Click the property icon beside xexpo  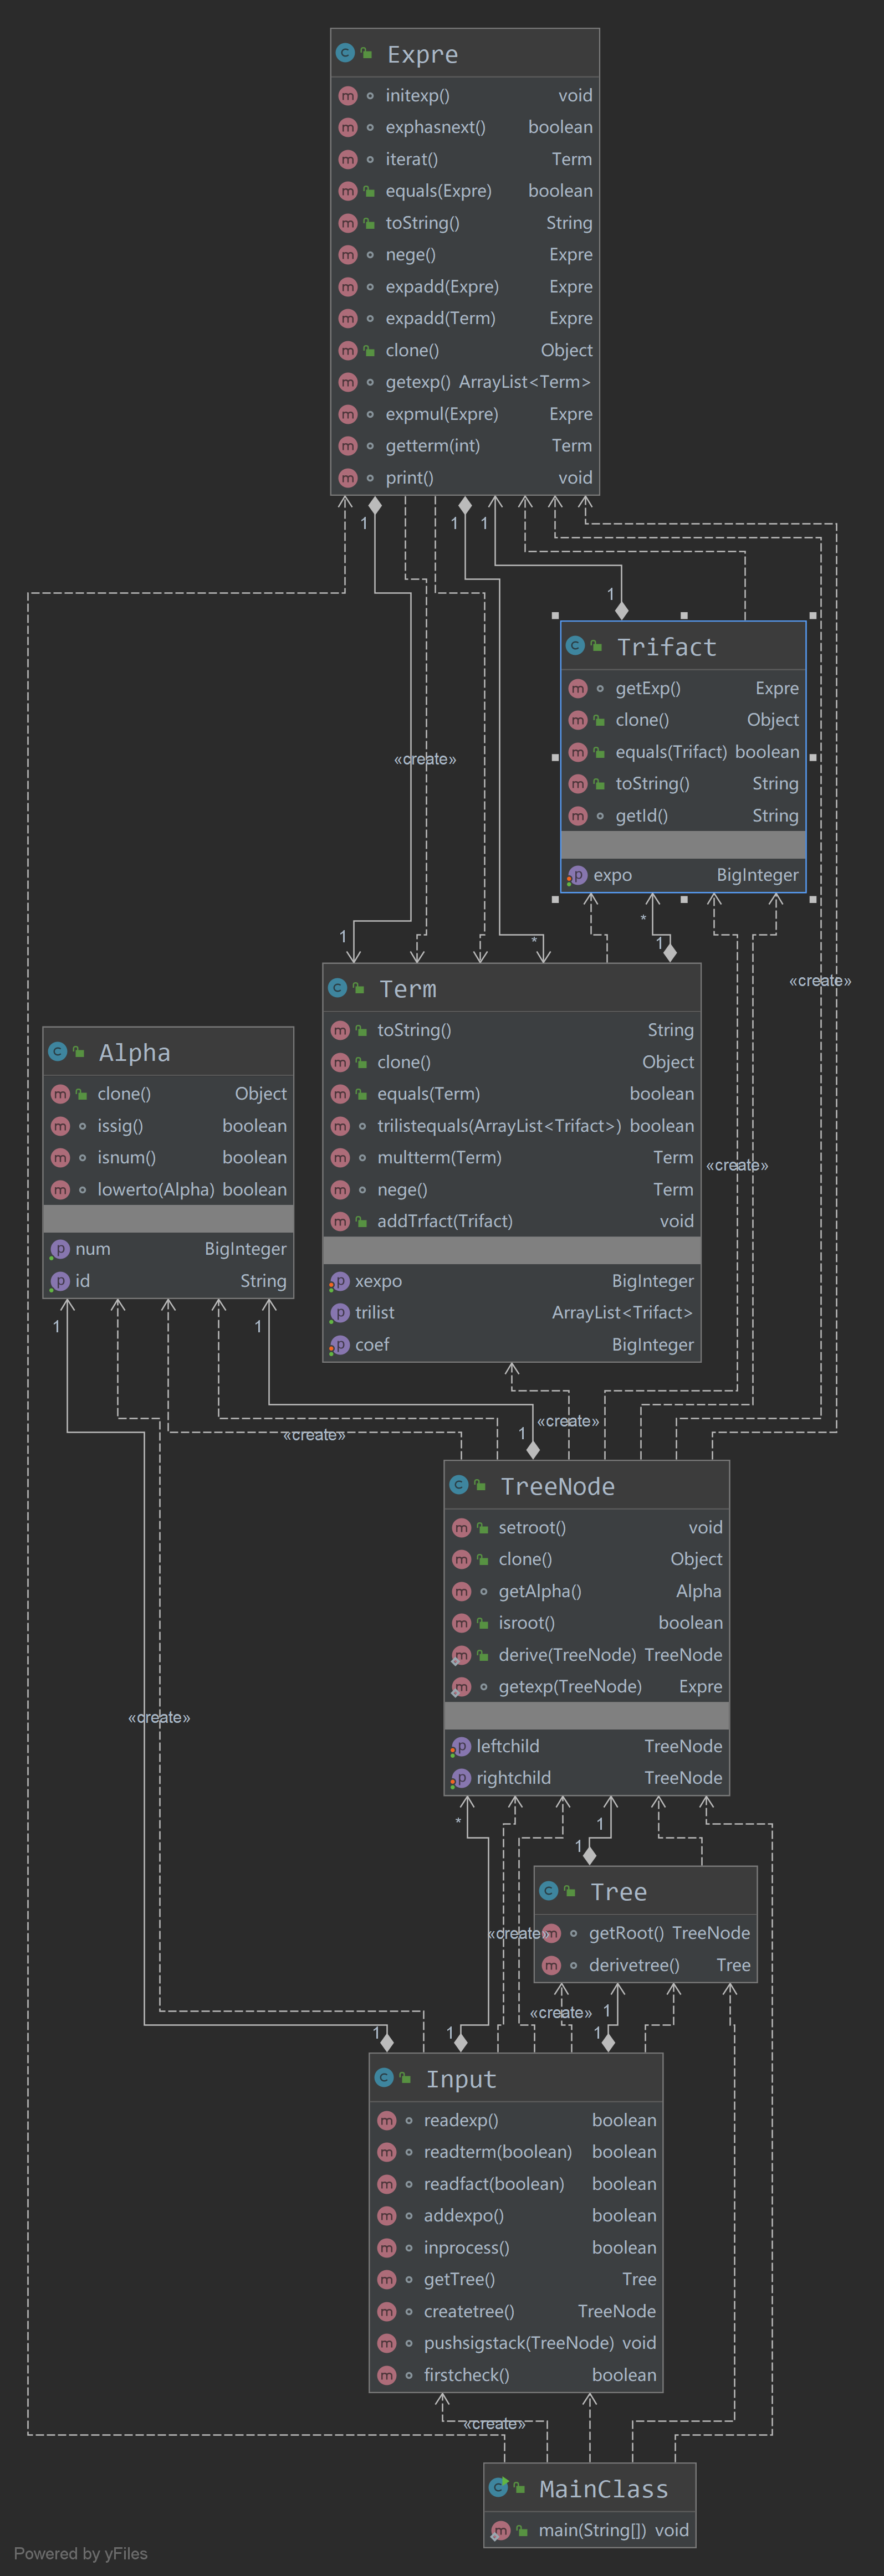(x=339, y=1281)
